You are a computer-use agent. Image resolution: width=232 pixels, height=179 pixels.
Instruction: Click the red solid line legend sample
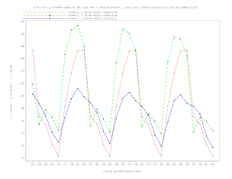pyautogui.click(x=45, y=12)
